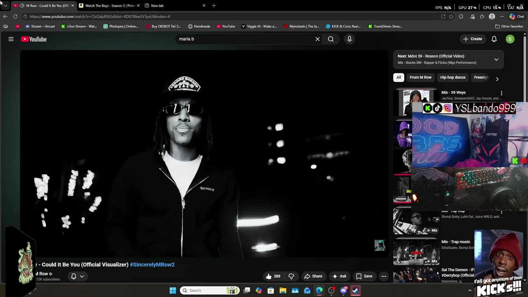Dislike the video
528x297 pixels.
pos(291,276)
